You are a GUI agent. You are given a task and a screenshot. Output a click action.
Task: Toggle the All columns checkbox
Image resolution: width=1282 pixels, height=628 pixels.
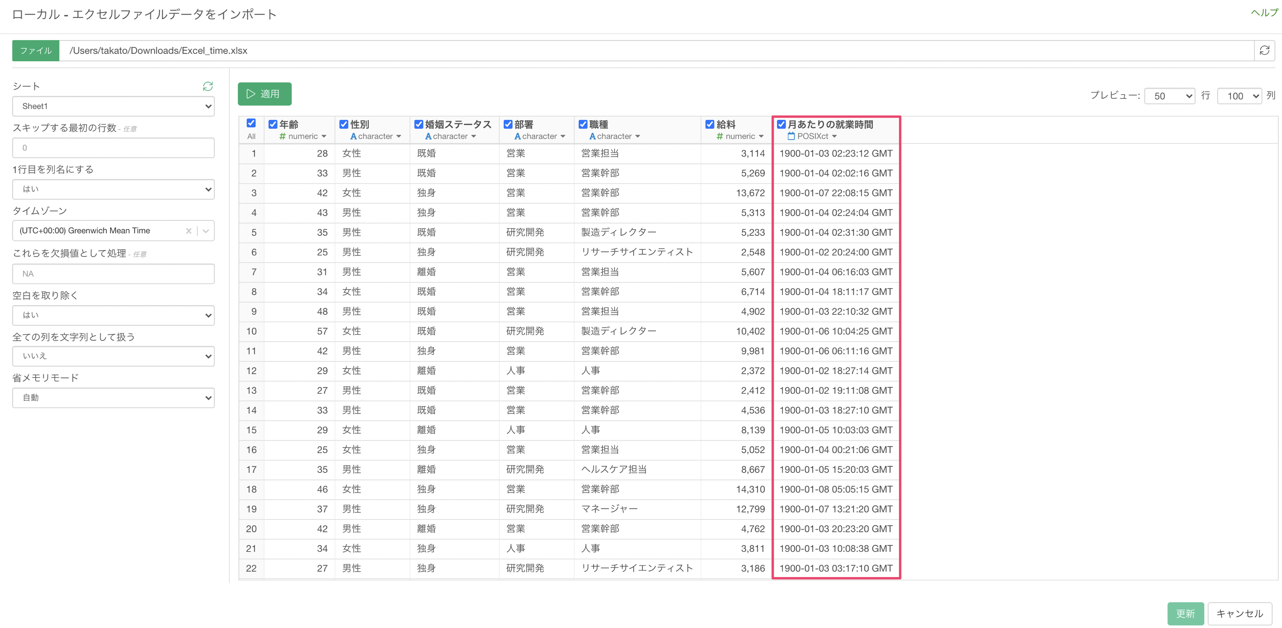[x=251, y=123]
